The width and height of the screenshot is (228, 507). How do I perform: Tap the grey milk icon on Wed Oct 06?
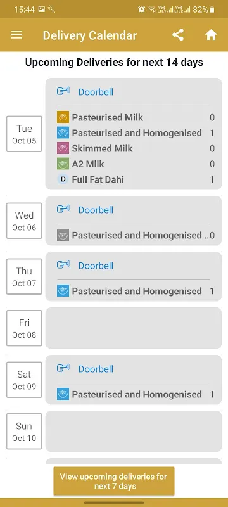tap(63, 235)
